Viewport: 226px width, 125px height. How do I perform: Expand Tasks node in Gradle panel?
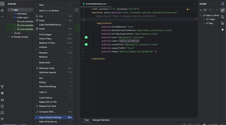204,19
